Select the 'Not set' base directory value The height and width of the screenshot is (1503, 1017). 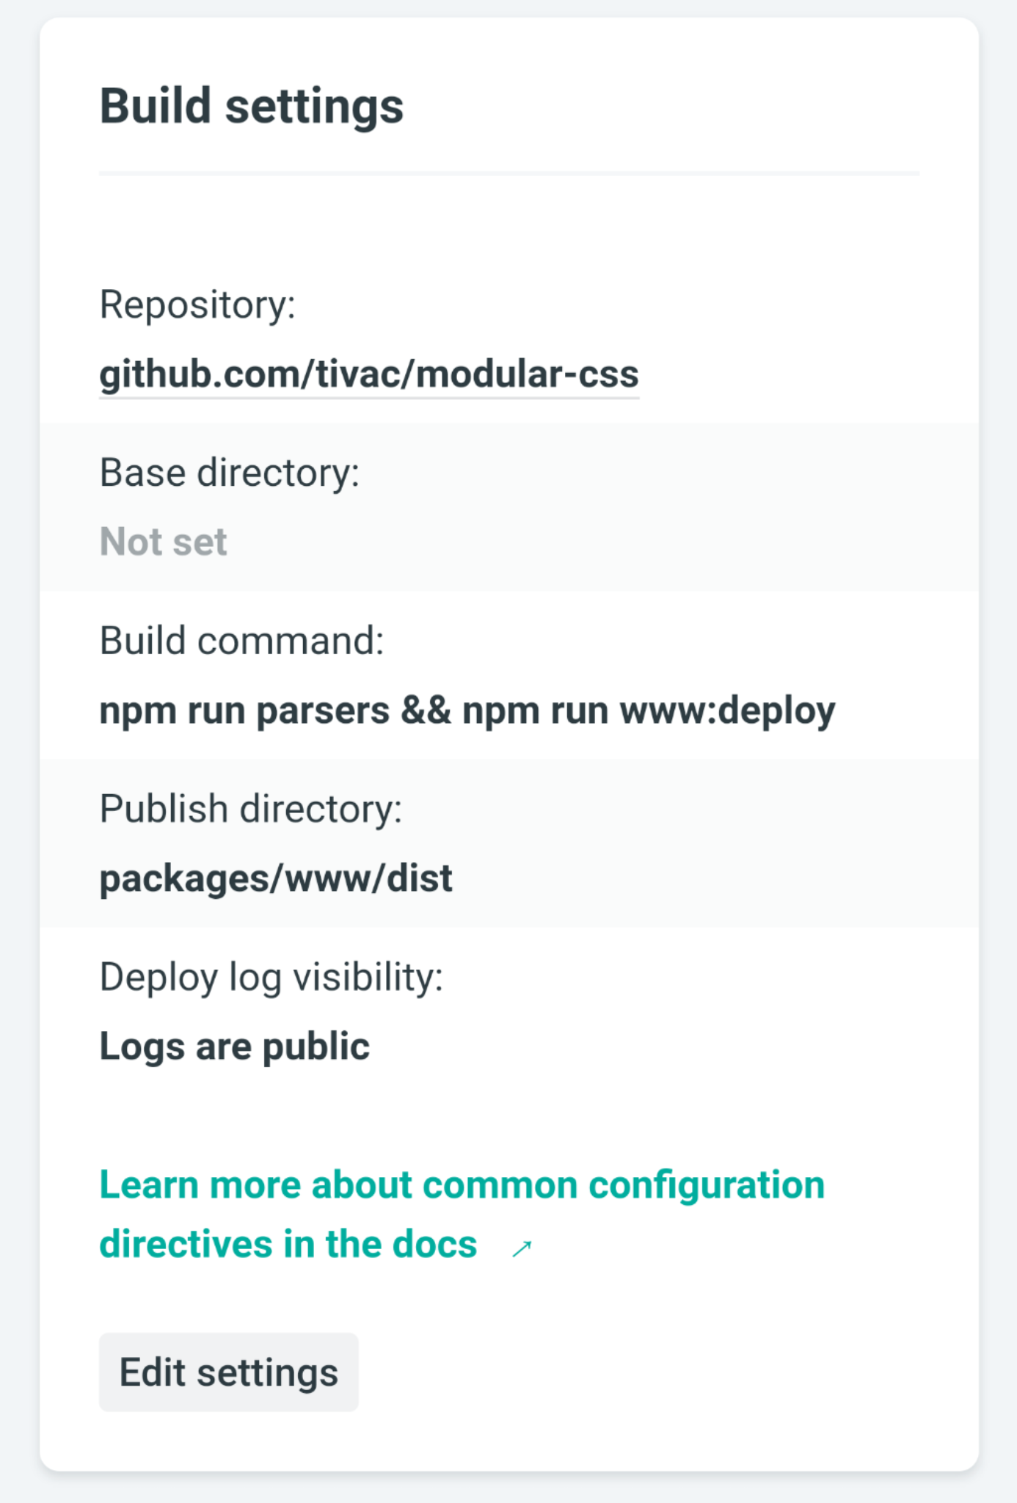163,542
